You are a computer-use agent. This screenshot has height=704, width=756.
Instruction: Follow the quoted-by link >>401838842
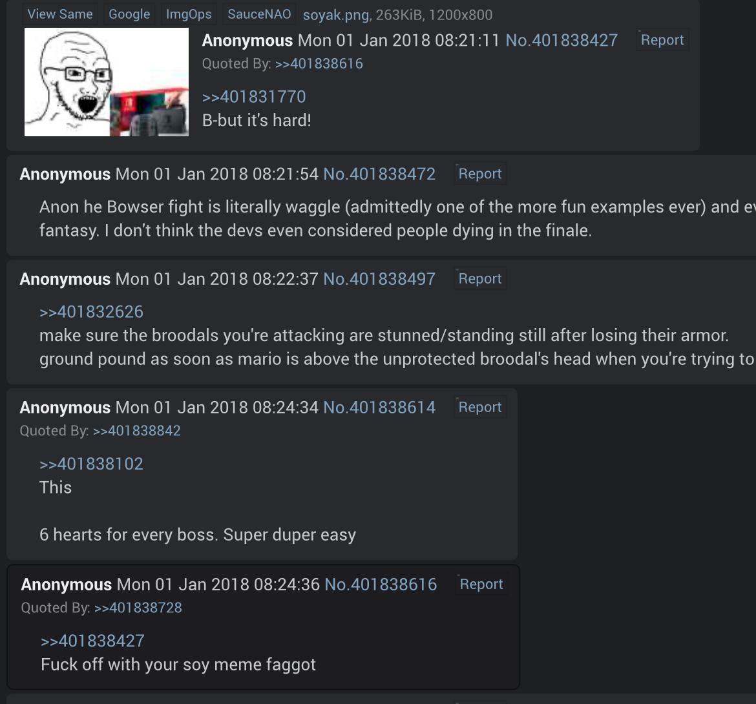(x=136, y=431)
